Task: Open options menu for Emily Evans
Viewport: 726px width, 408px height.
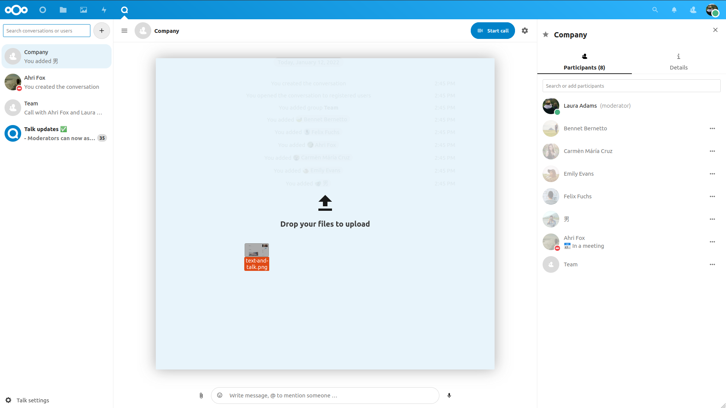Action: (x=712, y=174)
